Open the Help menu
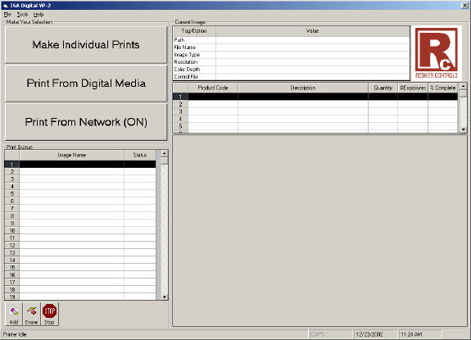The width and height of the screenshot is (471, 340). pyautogui.click(x=38, y=15)
